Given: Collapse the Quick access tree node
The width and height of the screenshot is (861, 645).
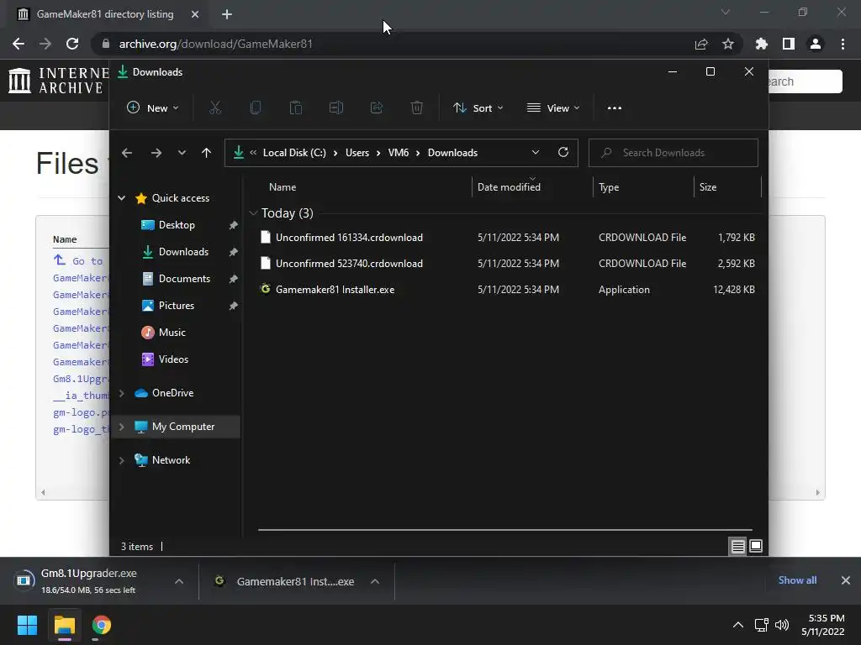Looking at the screenshot, I should tap(121, 198).
